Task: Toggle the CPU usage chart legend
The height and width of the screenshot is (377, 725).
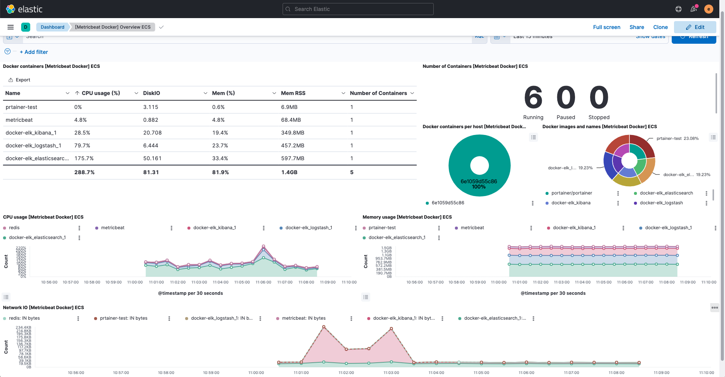Action: pos(6,297)
